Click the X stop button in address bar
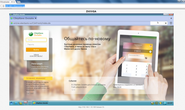Image resolution: width=185 pixels, height=110 pixels. pos(166,23)
